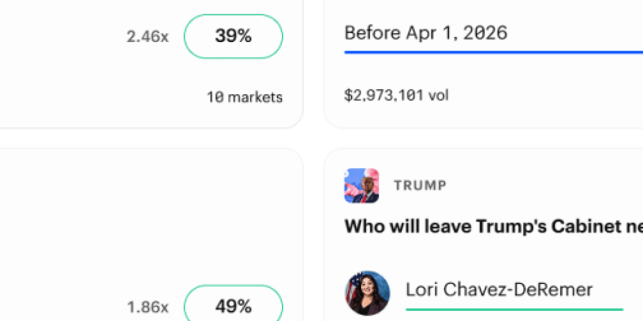Select the TRUMP category label

420,186
